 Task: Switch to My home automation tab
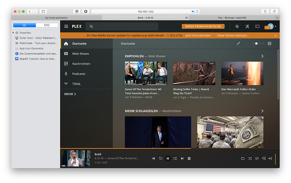point(57,18)
